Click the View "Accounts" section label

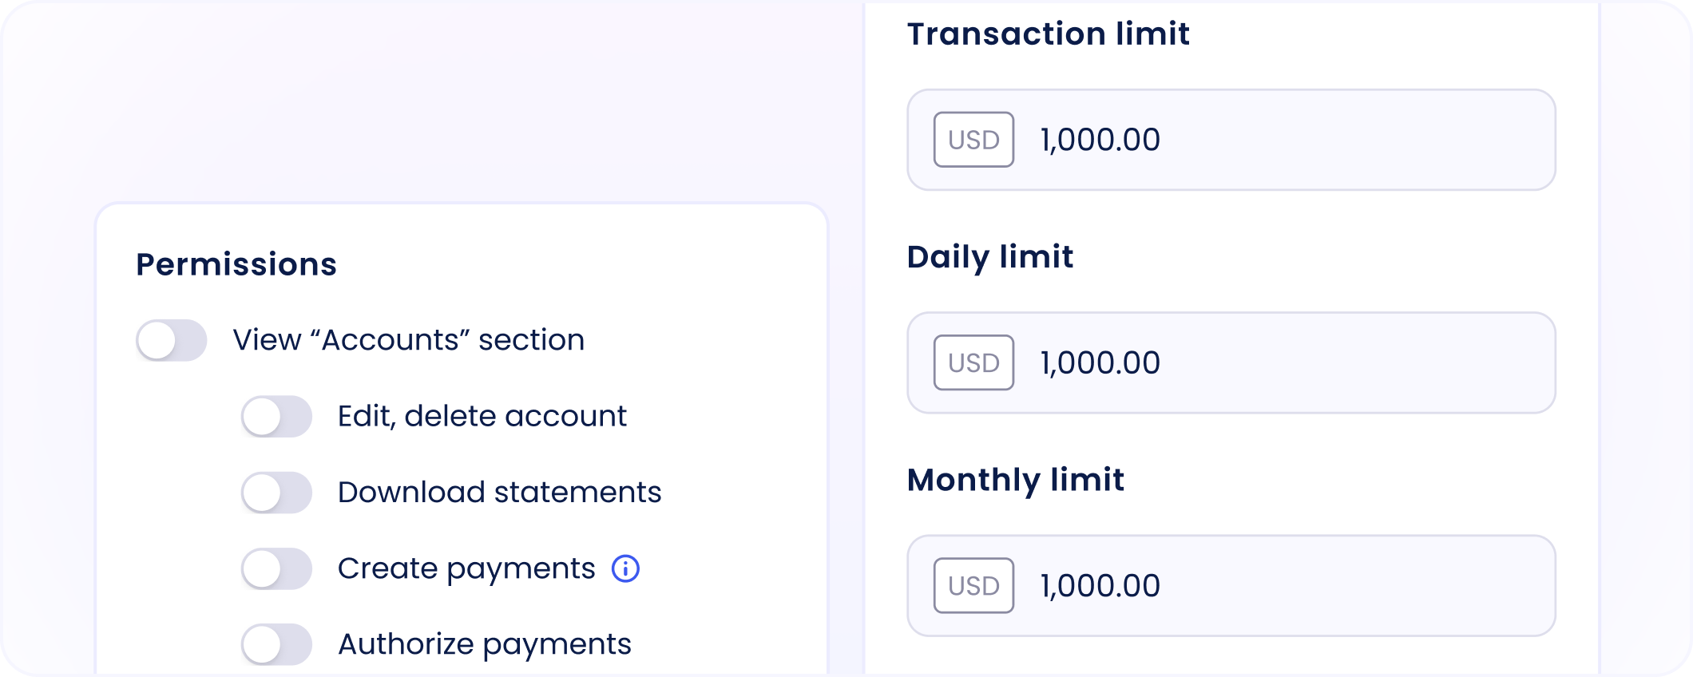(408, 340)
